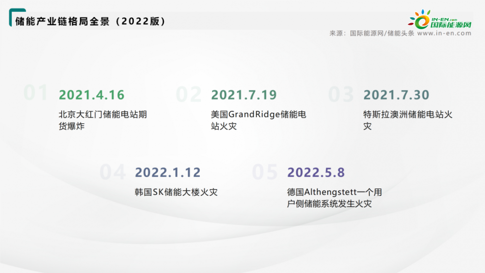Click the faded number 04 marker

113,172
